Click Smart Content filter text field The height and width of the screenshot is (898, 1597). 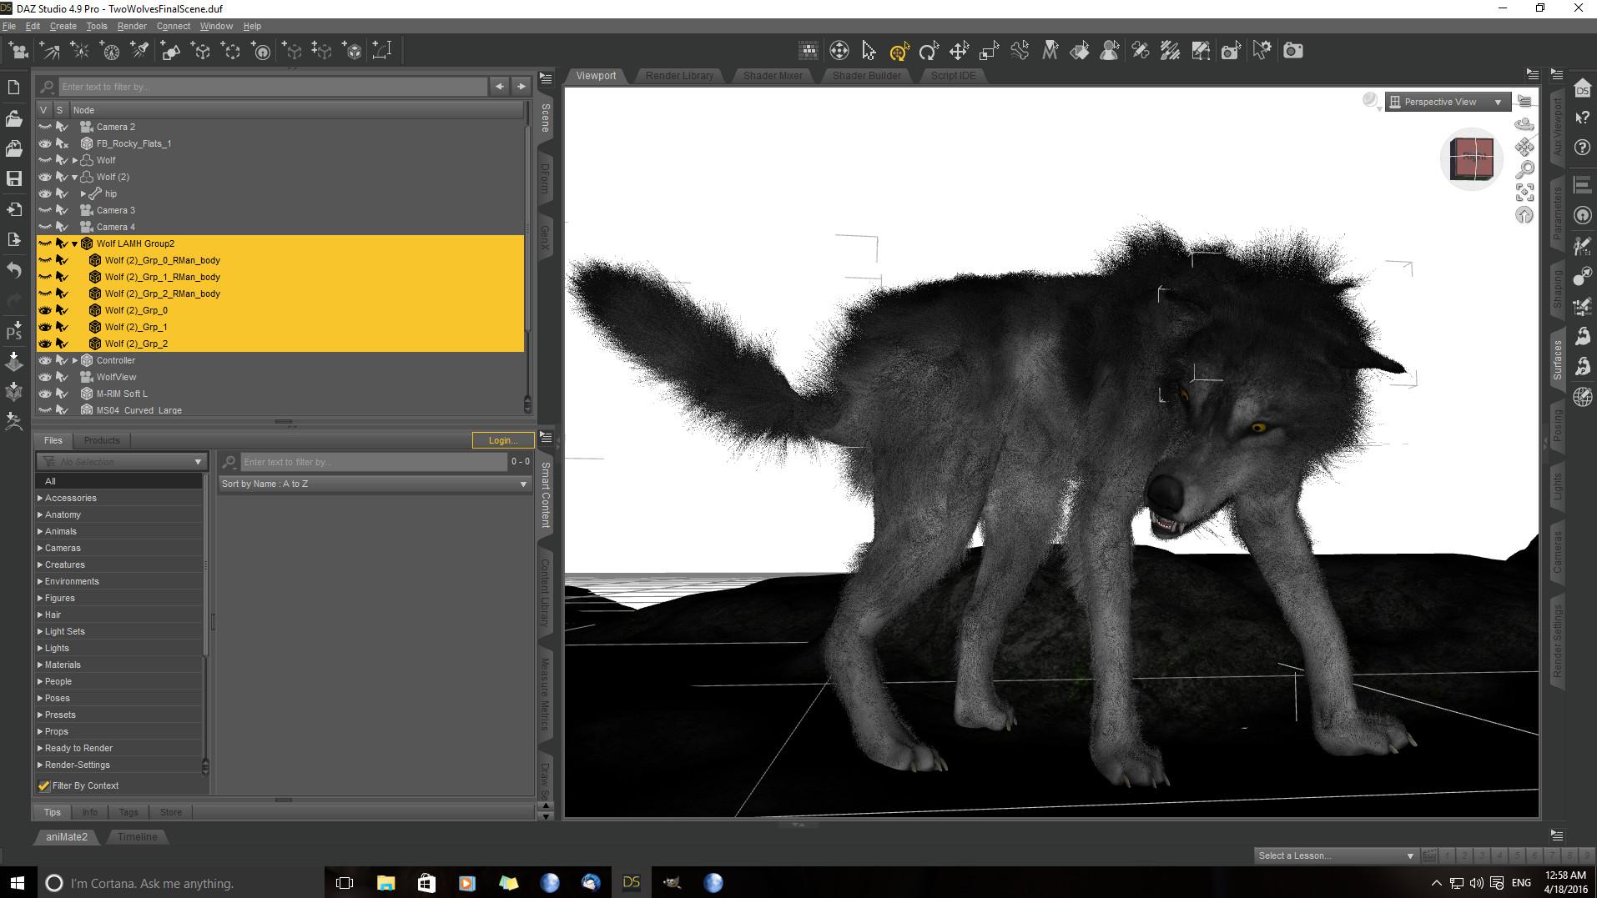pos(374,462)
